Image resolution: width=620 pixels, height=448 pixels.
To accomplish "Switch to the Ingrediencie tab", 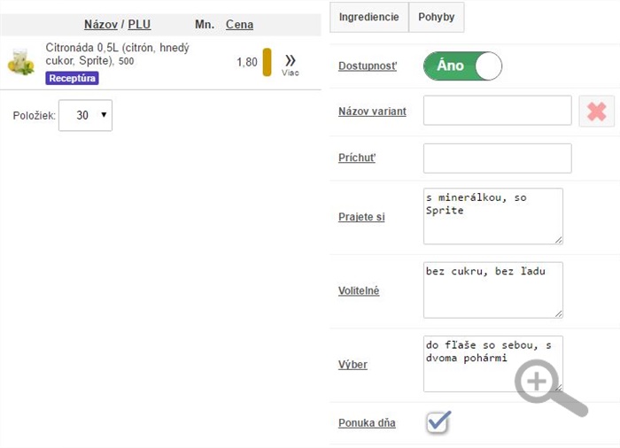I will (368, 17).
